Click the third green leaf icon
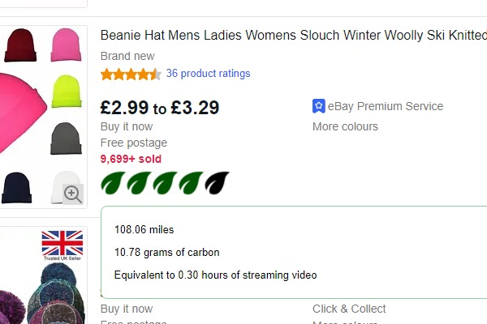 [x=165, y=184]
